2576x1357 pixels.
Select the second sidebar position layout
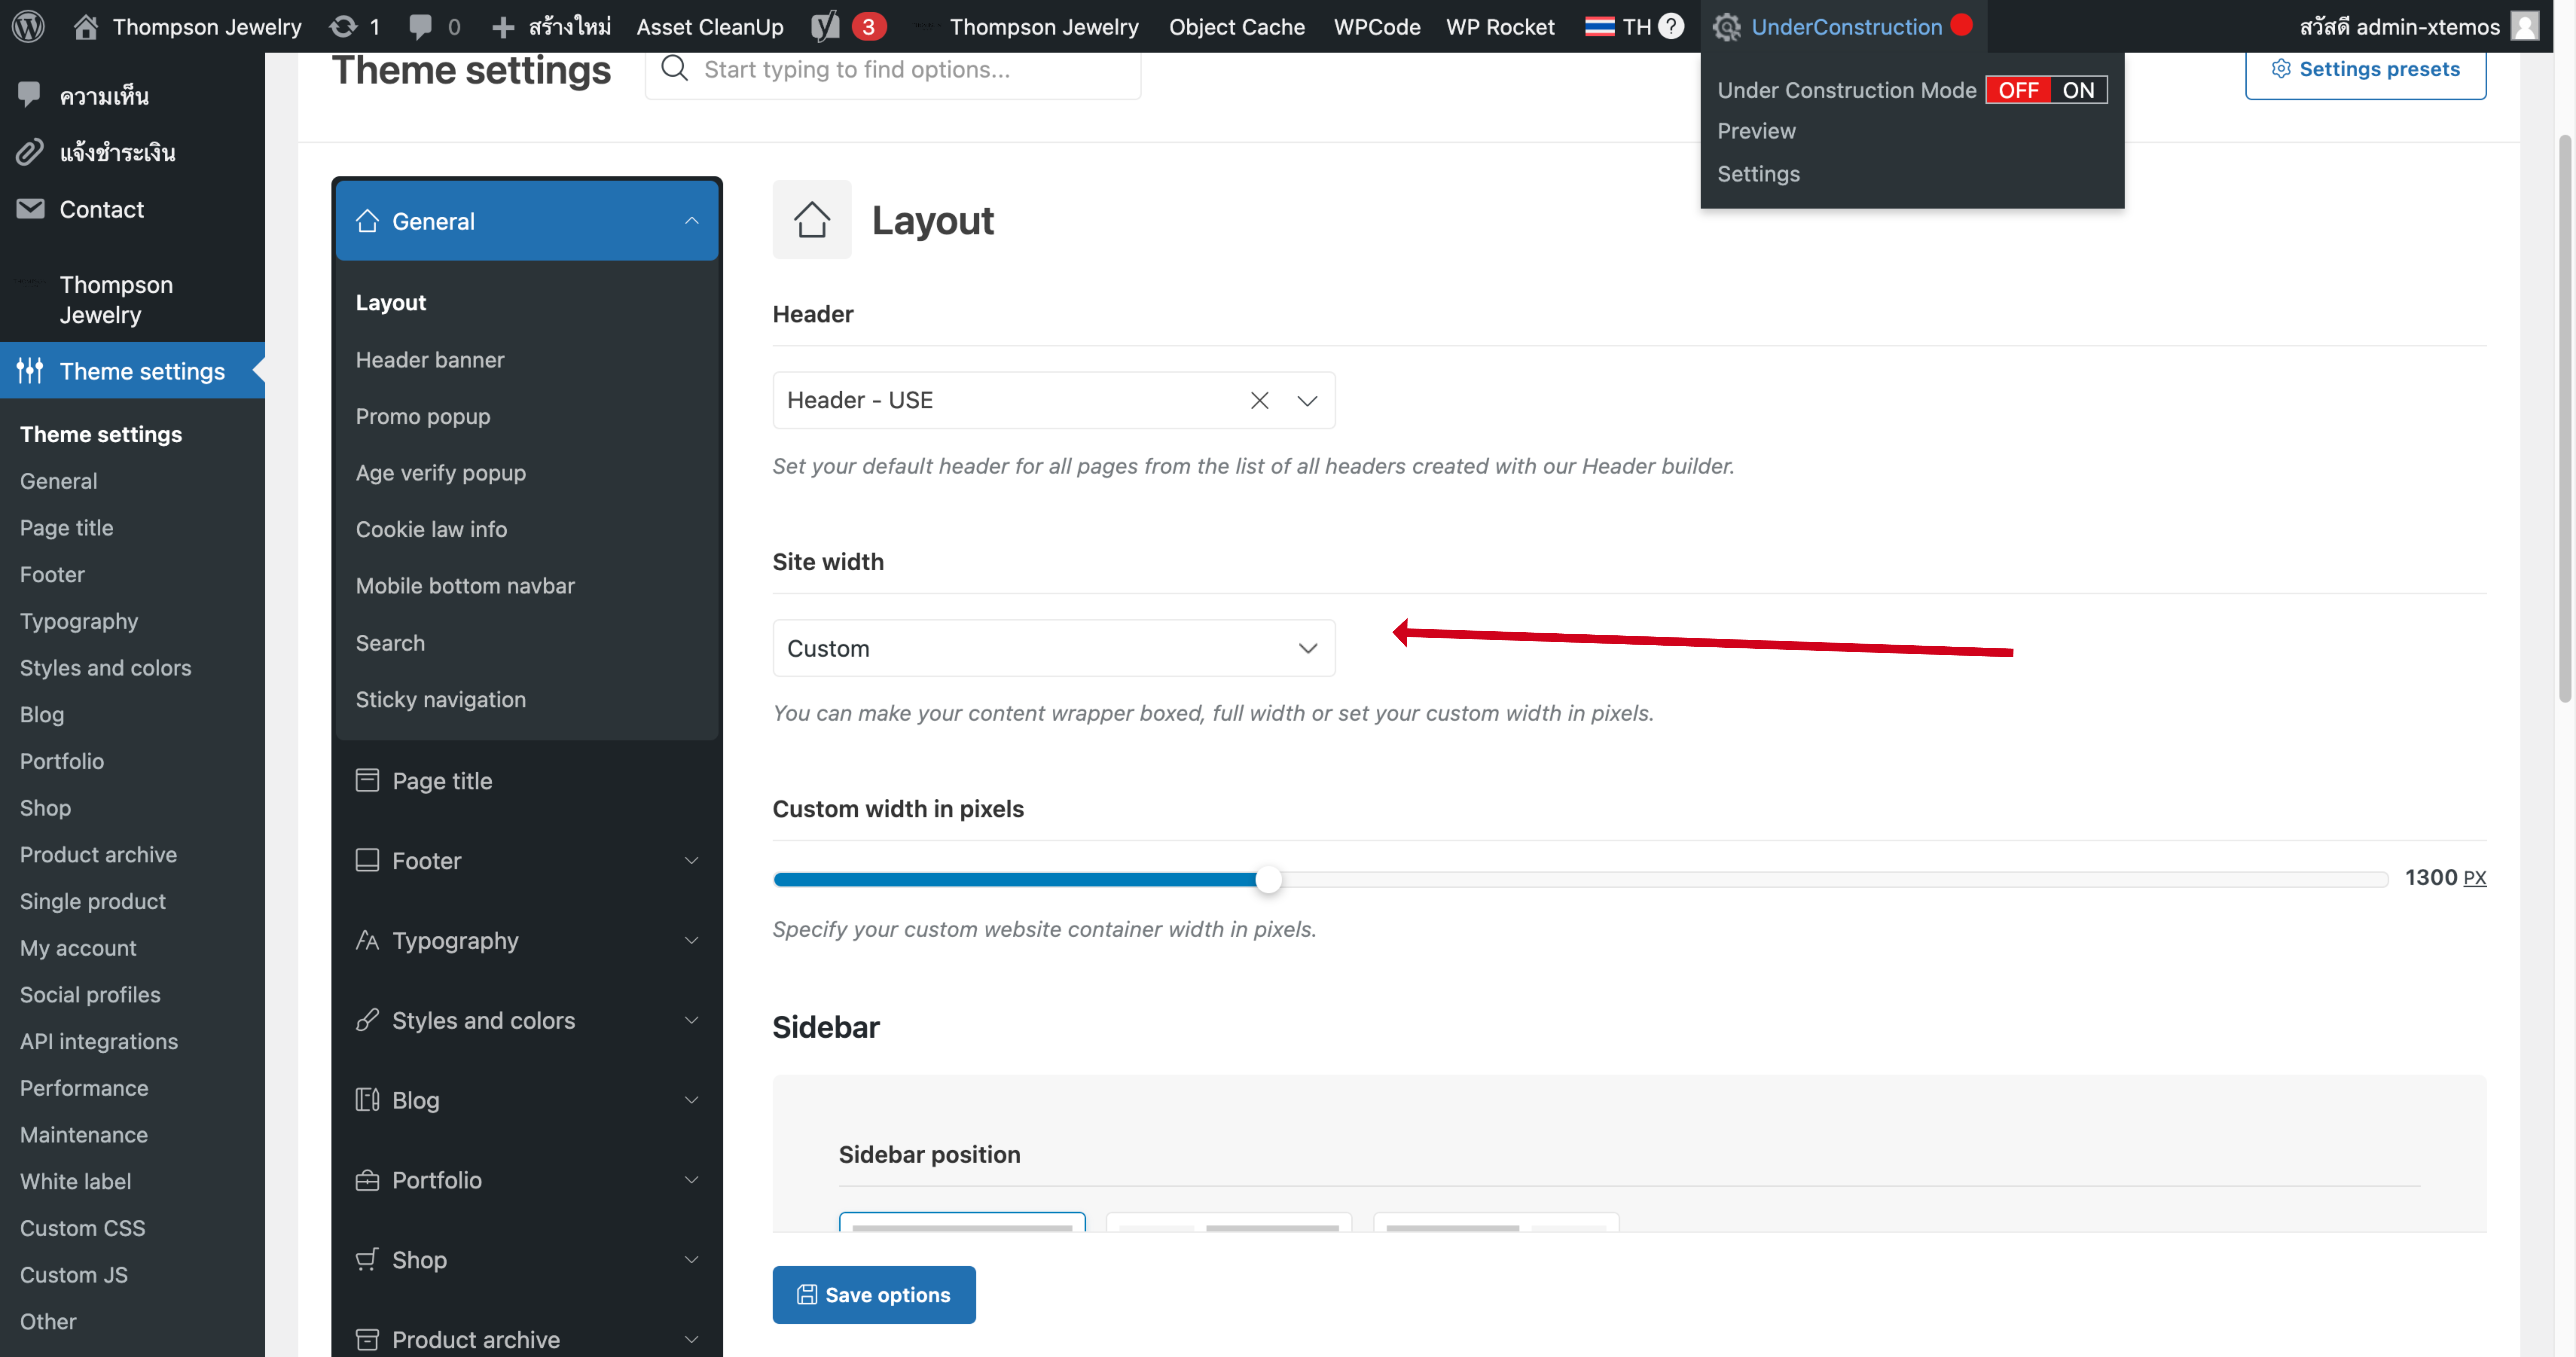tap(1229, 1222)
